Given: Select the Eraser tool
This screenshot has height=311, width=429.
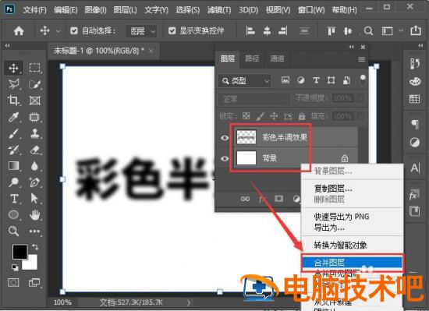Looking at the screenshot, I should pyautogui.click(x=35, y=150).
